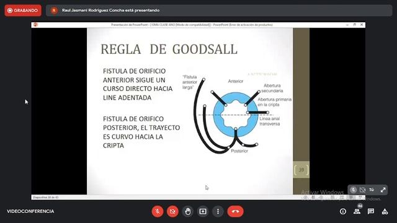Hang up with the red leave call button
Screen dimensions: 397x223
236,211
